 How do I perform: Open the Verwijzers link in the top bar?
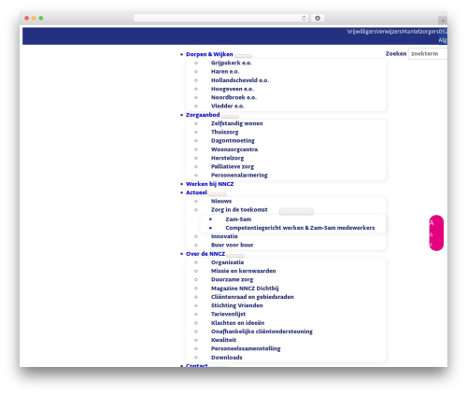389,32
